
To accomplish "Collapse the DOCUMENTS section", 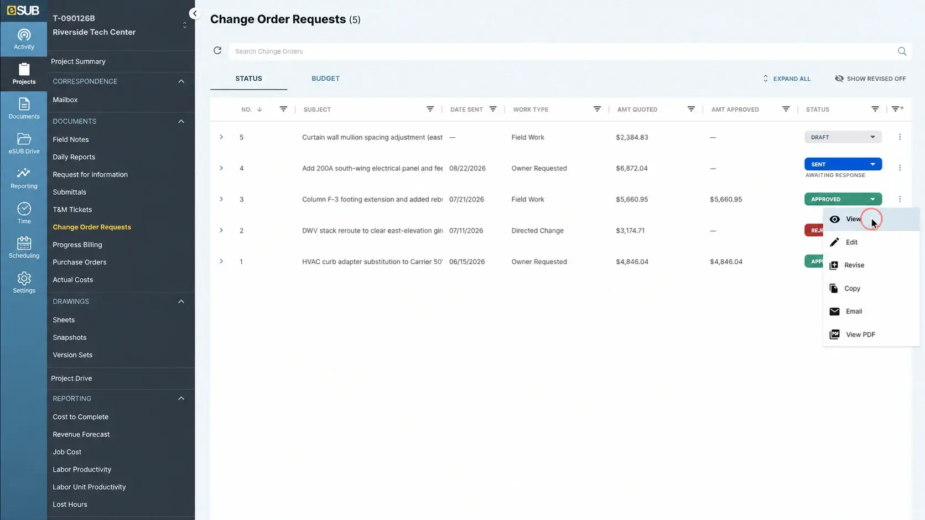I will coord(181,121).
